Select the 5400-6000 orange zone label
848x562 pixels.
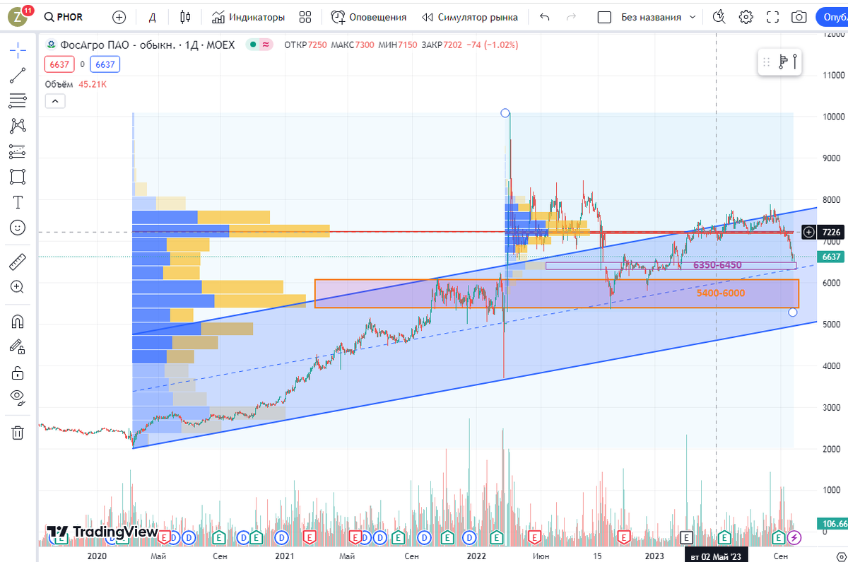click(x=720, y=293)
